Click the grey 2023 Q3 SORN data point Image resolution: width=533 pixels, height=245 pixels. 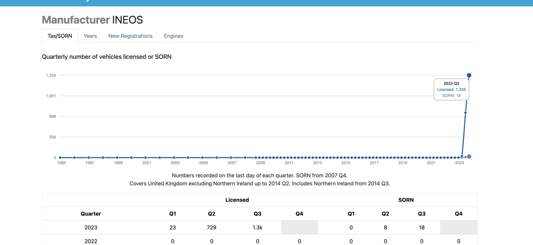tap(469, 156)
